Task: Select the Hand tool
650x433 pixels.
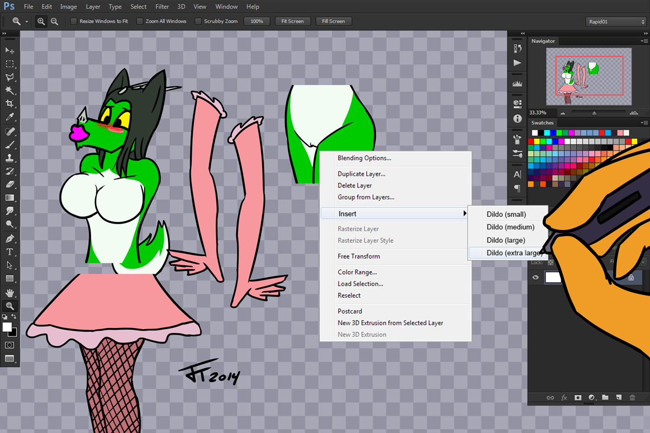Action: [10, 293]
